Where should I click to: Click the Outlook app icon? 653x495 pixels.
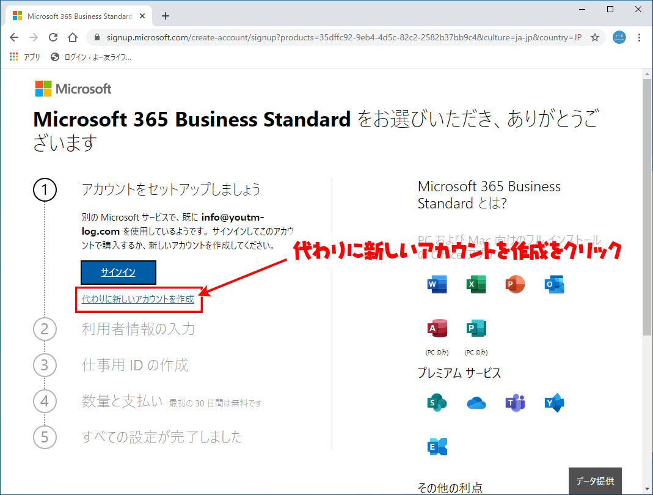pyautogui.click(x=554, y=285)
